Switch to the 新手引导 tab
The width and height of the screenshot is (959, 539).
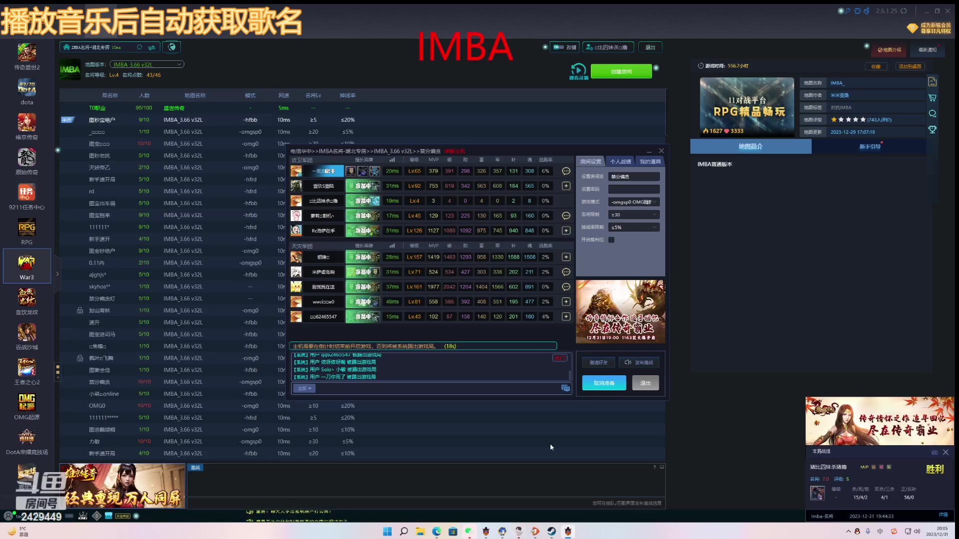point(870,147)
